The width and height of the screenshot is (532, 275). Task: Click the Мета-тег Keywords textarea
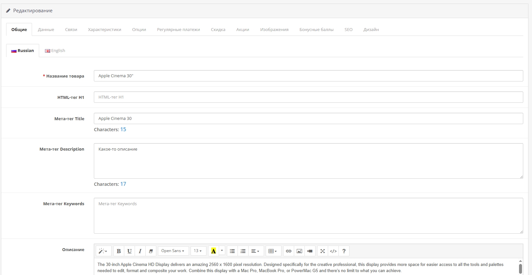(x=308, y=216)
